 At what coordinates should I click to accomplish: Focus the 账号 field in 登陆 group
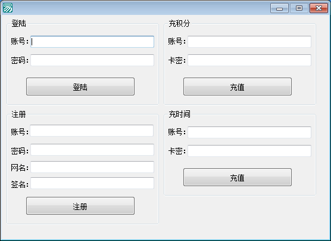point(92,42)
